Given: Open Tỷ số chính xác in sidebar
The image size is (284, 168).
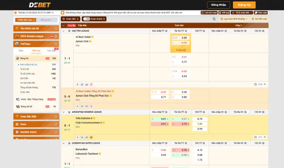Looking at the screenshot, I should [x=27, y=74].
